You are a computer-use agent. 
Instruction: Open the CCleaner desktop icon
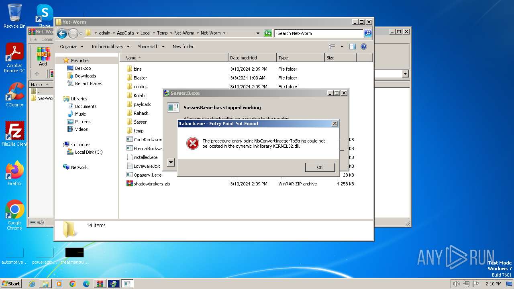pyautogui.click(x=14, y=95)
